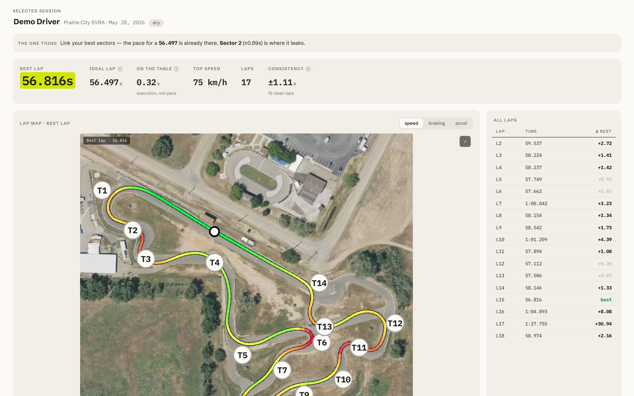Open lap L2 row 59.537
This screenshot has width=634, height=396.
pos(554,143)
